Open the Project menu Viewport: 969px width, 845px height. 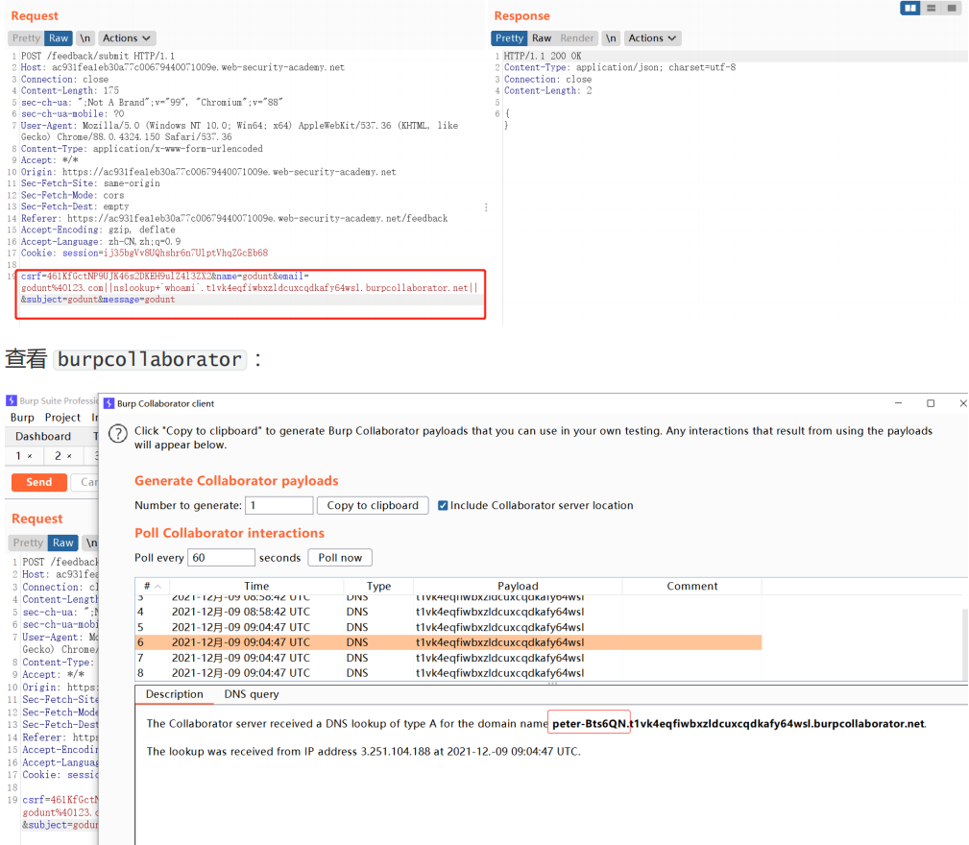[62, 418]
